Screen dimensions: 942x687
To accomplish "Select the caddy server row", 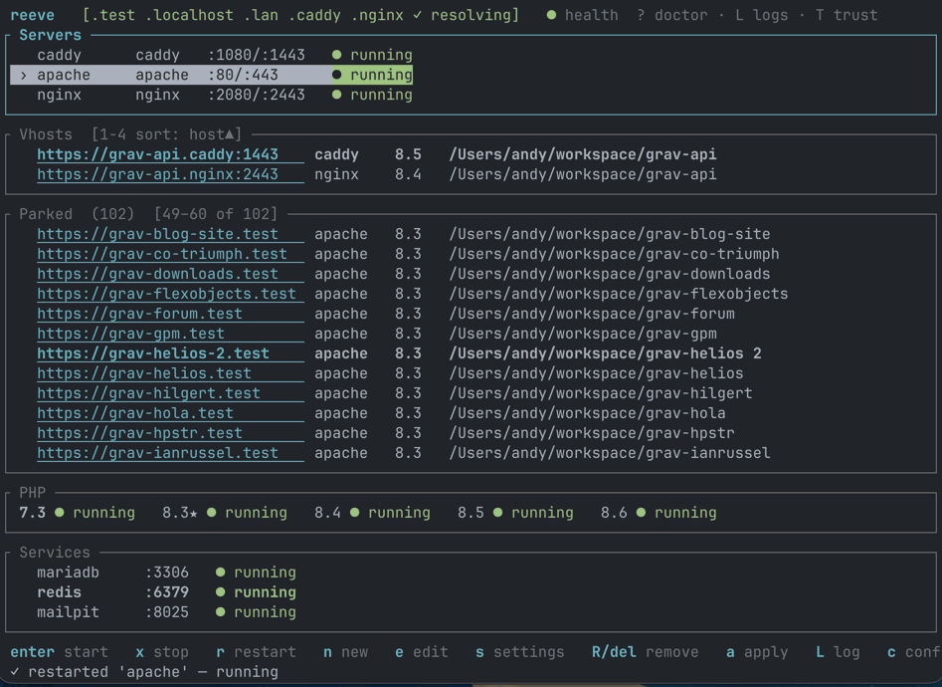I will click(x=212, y=55).
